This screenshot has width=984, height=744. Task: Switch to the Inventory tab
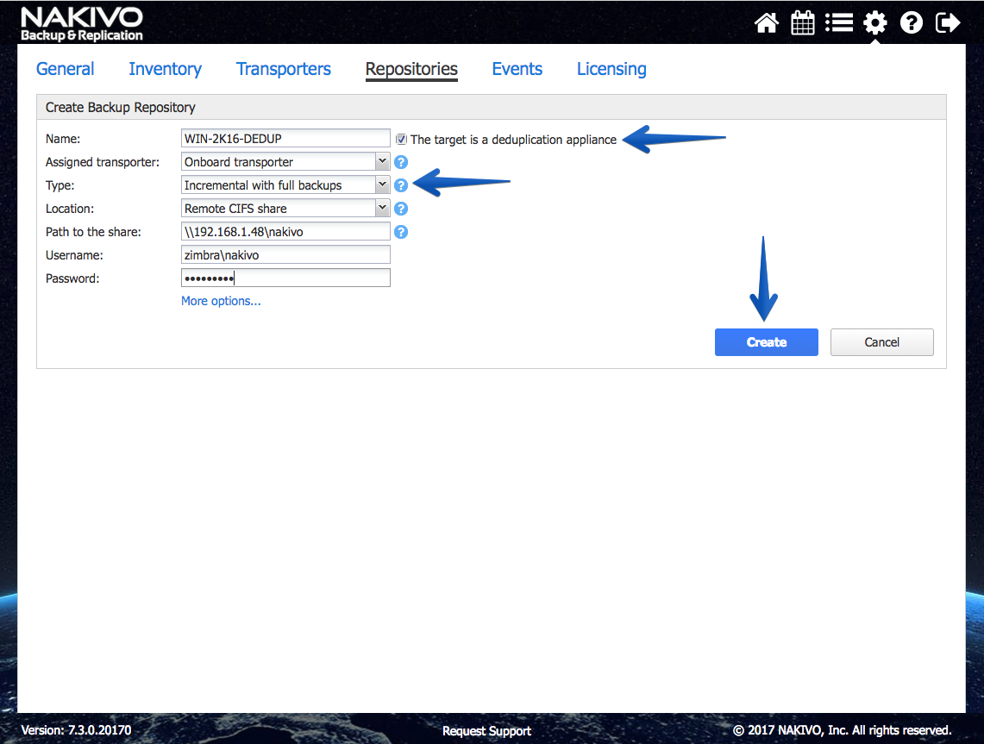165,69
